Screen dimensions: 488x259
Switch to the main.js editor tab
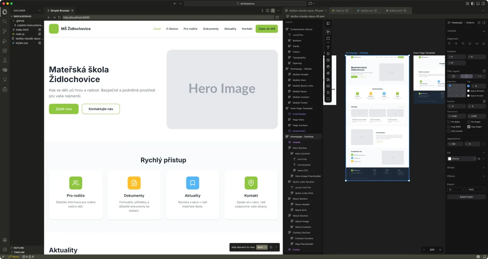[x=340, y=10]
